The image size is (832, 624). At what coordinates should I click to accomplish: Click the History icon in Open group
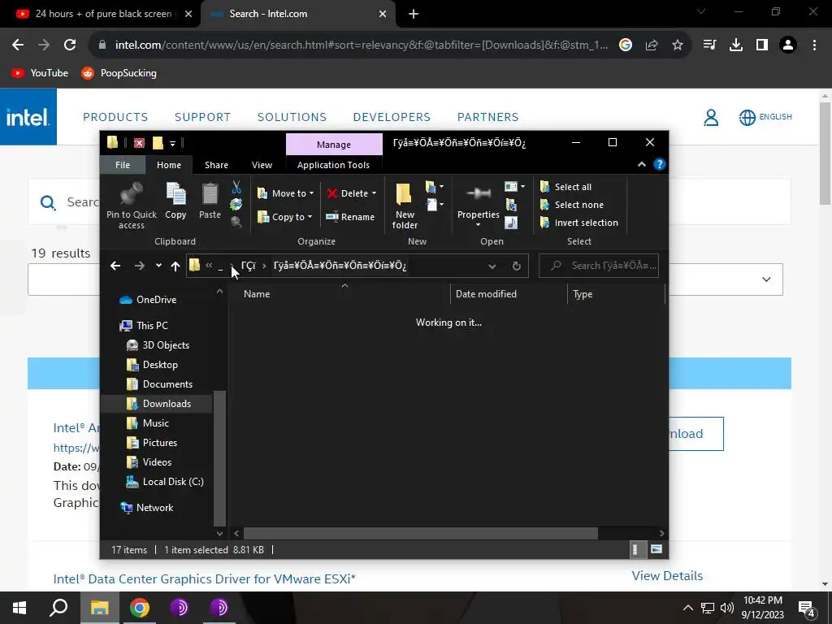(511, 223)
